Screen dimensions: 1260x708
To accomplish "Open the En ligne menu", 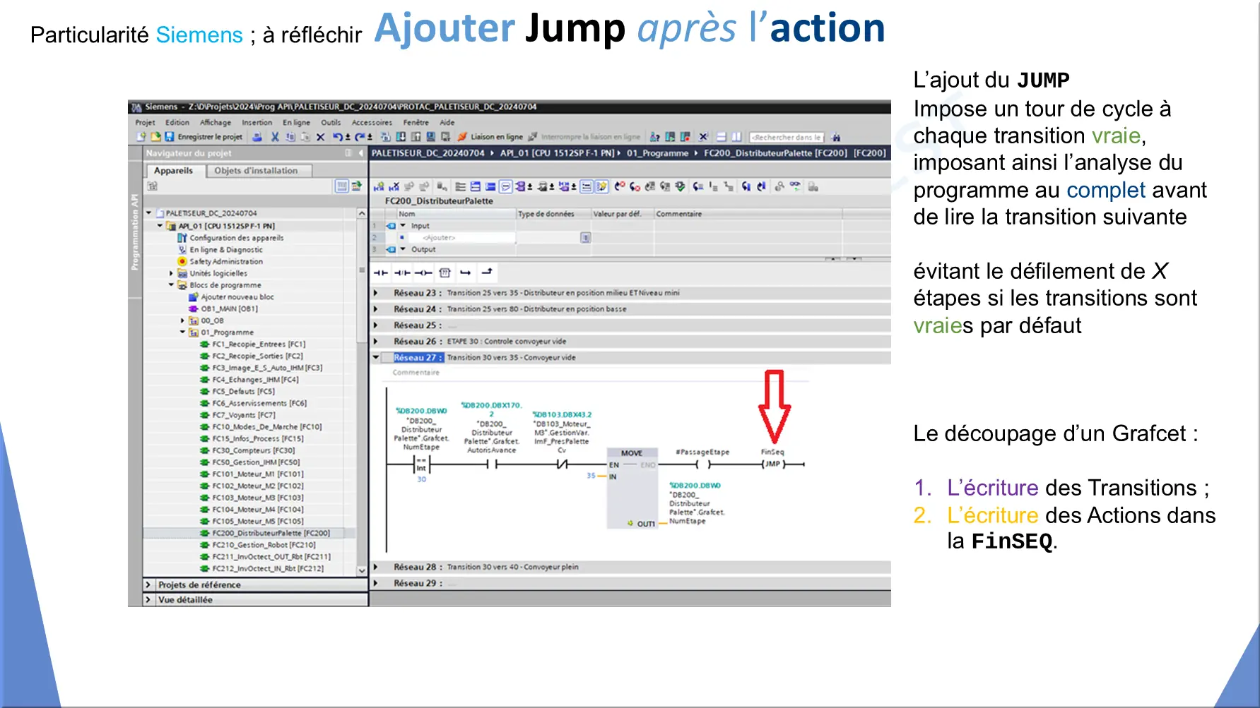I will click(x=296, y=122).
